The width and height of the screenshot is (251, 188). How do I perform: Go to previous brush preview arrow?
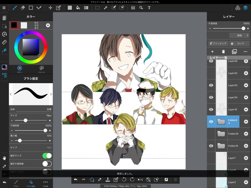(x=11, y=94)
